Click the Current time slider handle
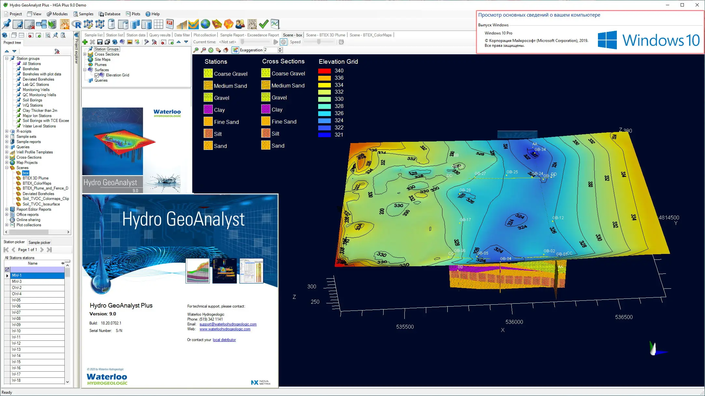The width and height of the screenshot is (705, 396). (242, 42)
